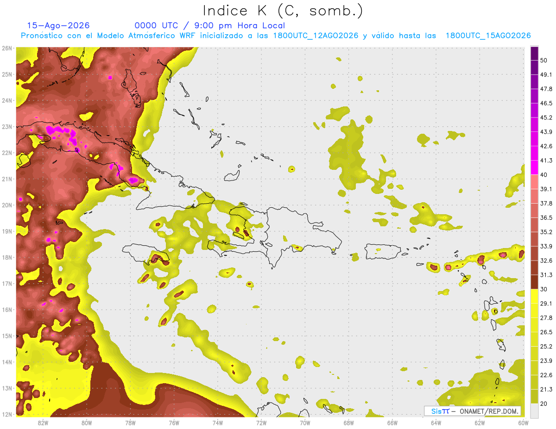Click latitude label '12N'
The image size is (556, 429).
(7, 414)
